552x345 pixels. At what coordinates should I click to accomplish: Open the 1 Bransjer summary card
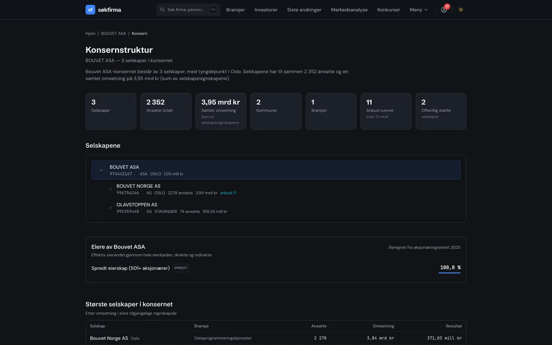click(331, 111)
